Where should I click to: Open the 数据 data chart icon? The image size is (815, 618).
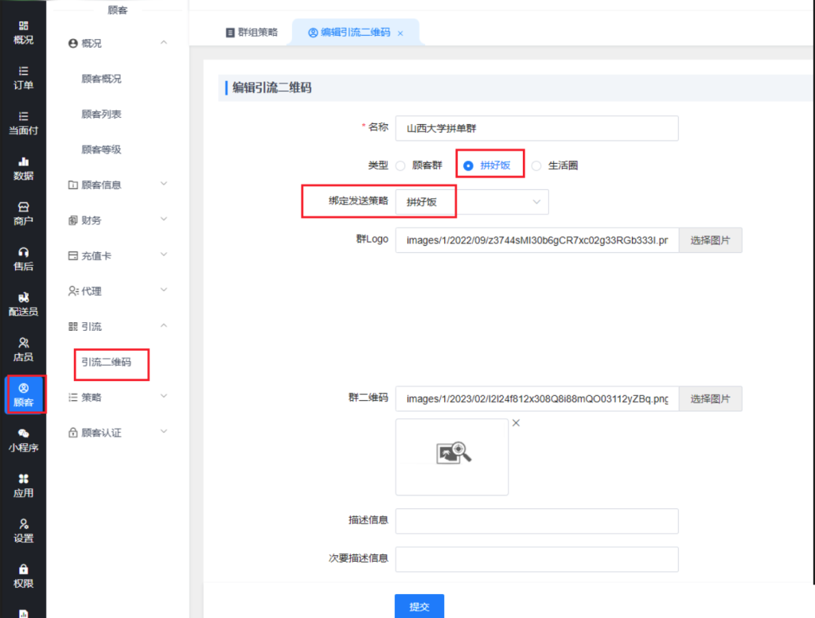(23, 168)
